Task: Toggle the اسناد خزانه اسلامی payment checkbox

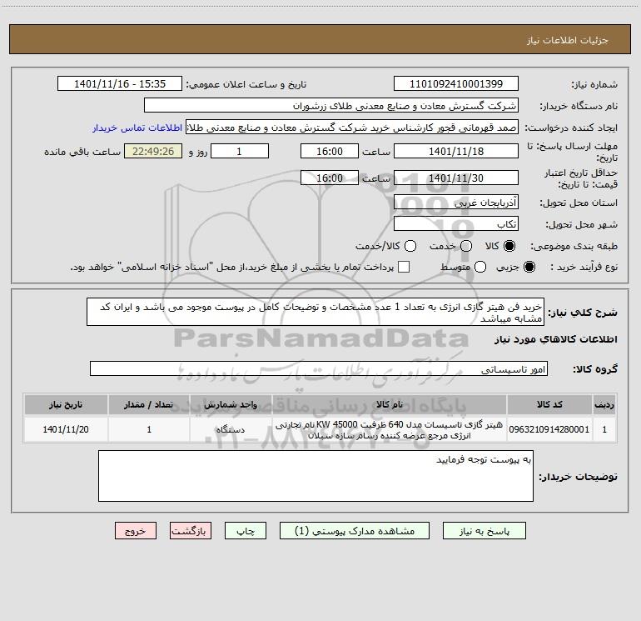Action: click(x=404, y=267)
